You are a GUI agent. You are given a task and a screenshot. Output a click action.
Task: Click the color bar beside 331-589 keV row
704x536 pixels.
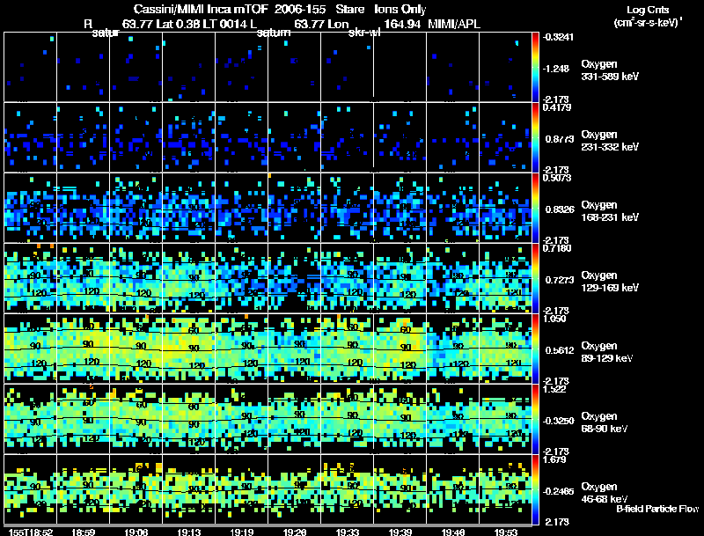pos(535,67)
